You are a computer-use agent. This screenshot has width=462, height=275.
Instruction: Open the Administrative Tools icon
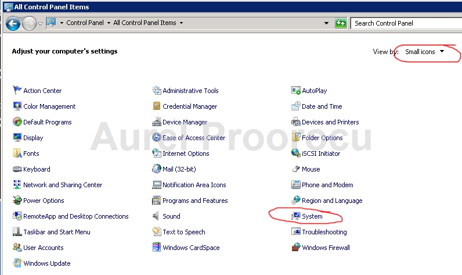pyautogui.click(x=157, y=90)
